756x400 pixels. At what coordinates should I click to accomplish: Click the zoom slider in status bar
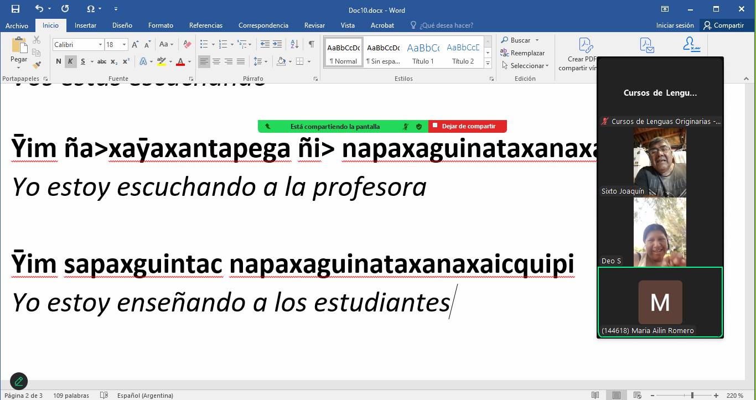[x=692, y=396]
